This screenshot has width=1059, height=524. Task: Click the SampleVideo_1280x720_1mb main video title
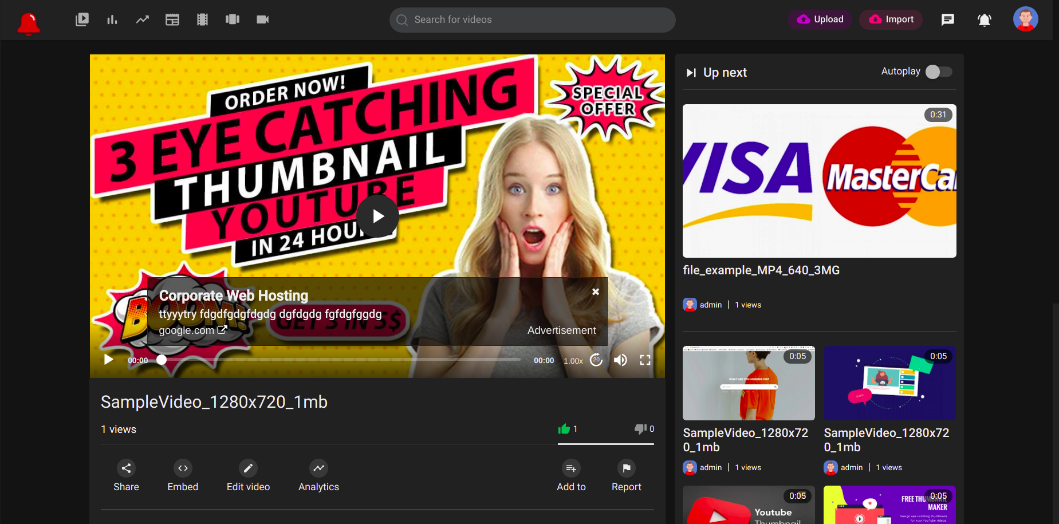[x=214, y=402]
